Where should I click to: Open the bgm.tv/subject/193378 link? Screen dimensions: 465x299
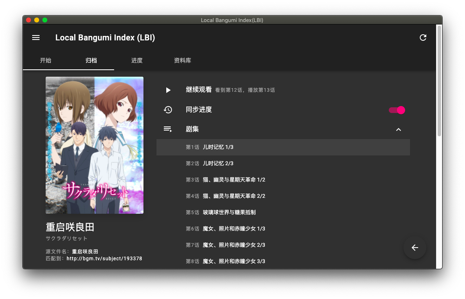pos(104,259)
